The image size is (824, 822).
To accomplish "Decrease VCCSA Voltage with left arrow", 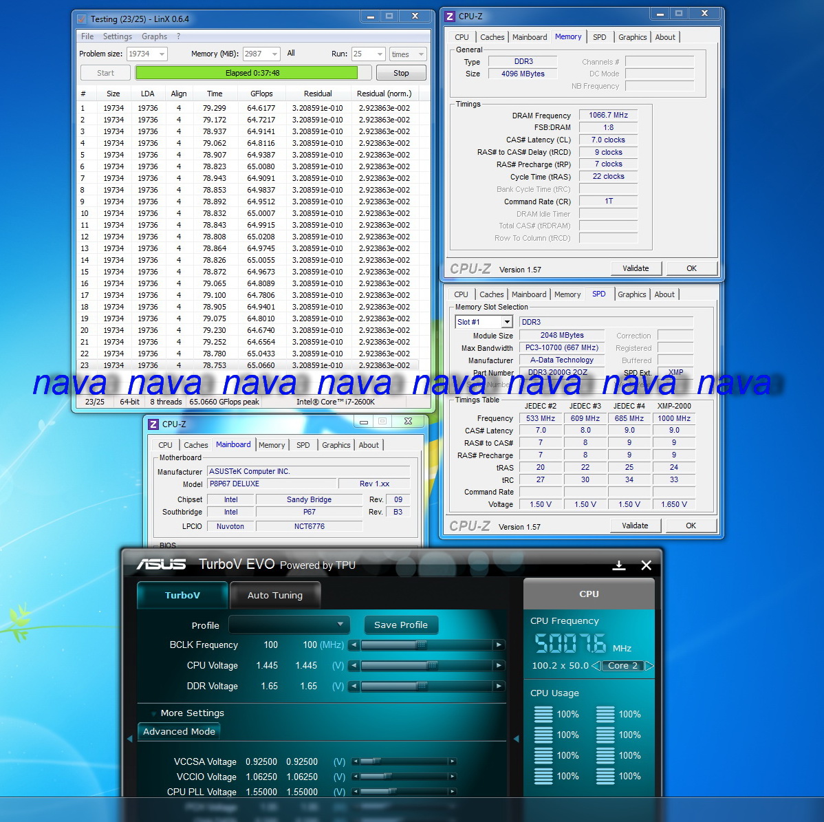I will pos(356,761).
